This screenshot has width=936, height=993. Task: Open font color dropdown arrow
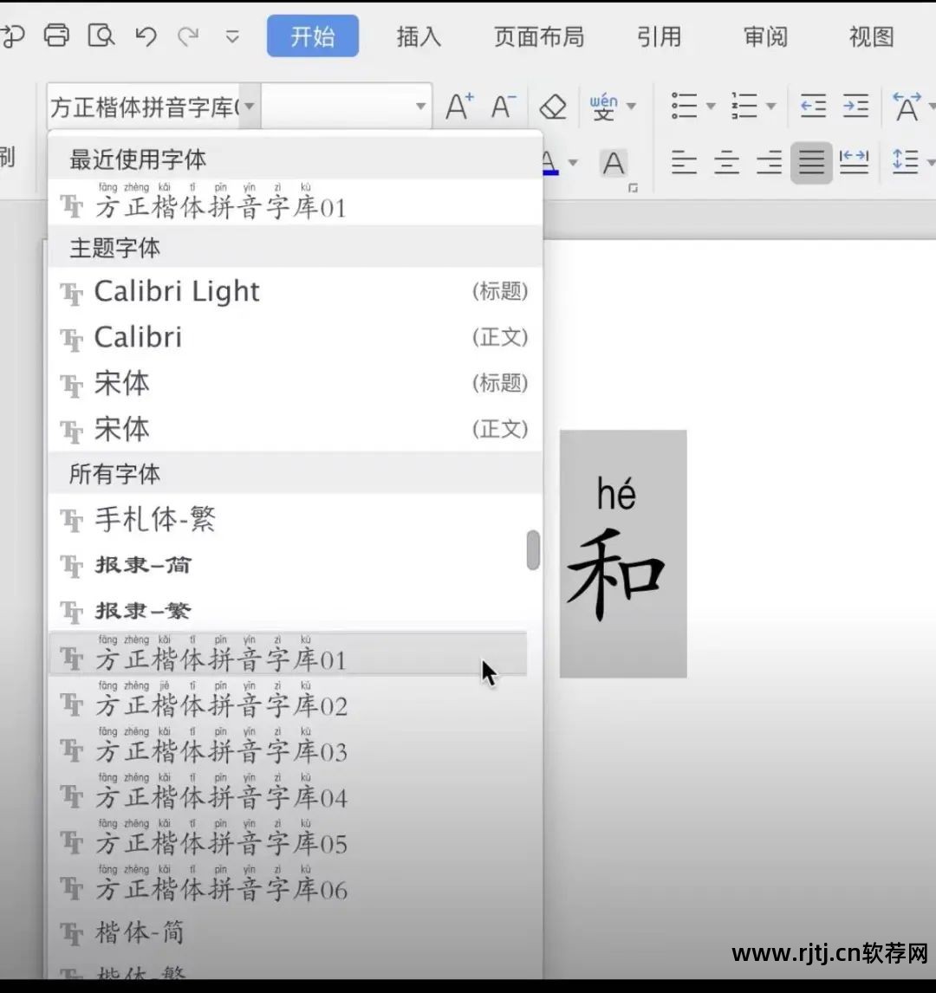[573, 163]
